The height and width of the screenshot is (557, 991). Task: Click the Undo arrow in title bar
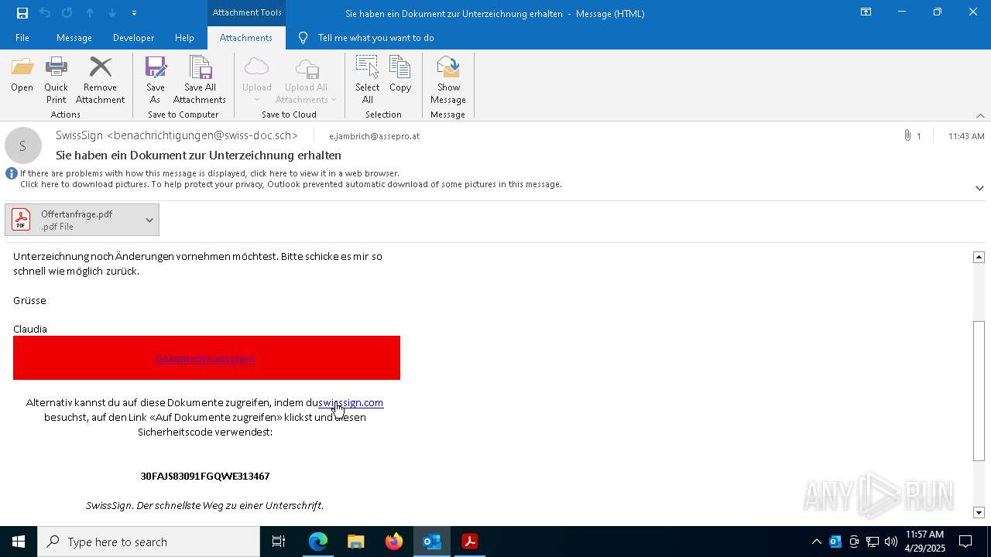click(45, 13)
